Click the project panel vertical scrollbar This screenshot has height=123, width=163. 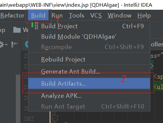coord(18,98)
